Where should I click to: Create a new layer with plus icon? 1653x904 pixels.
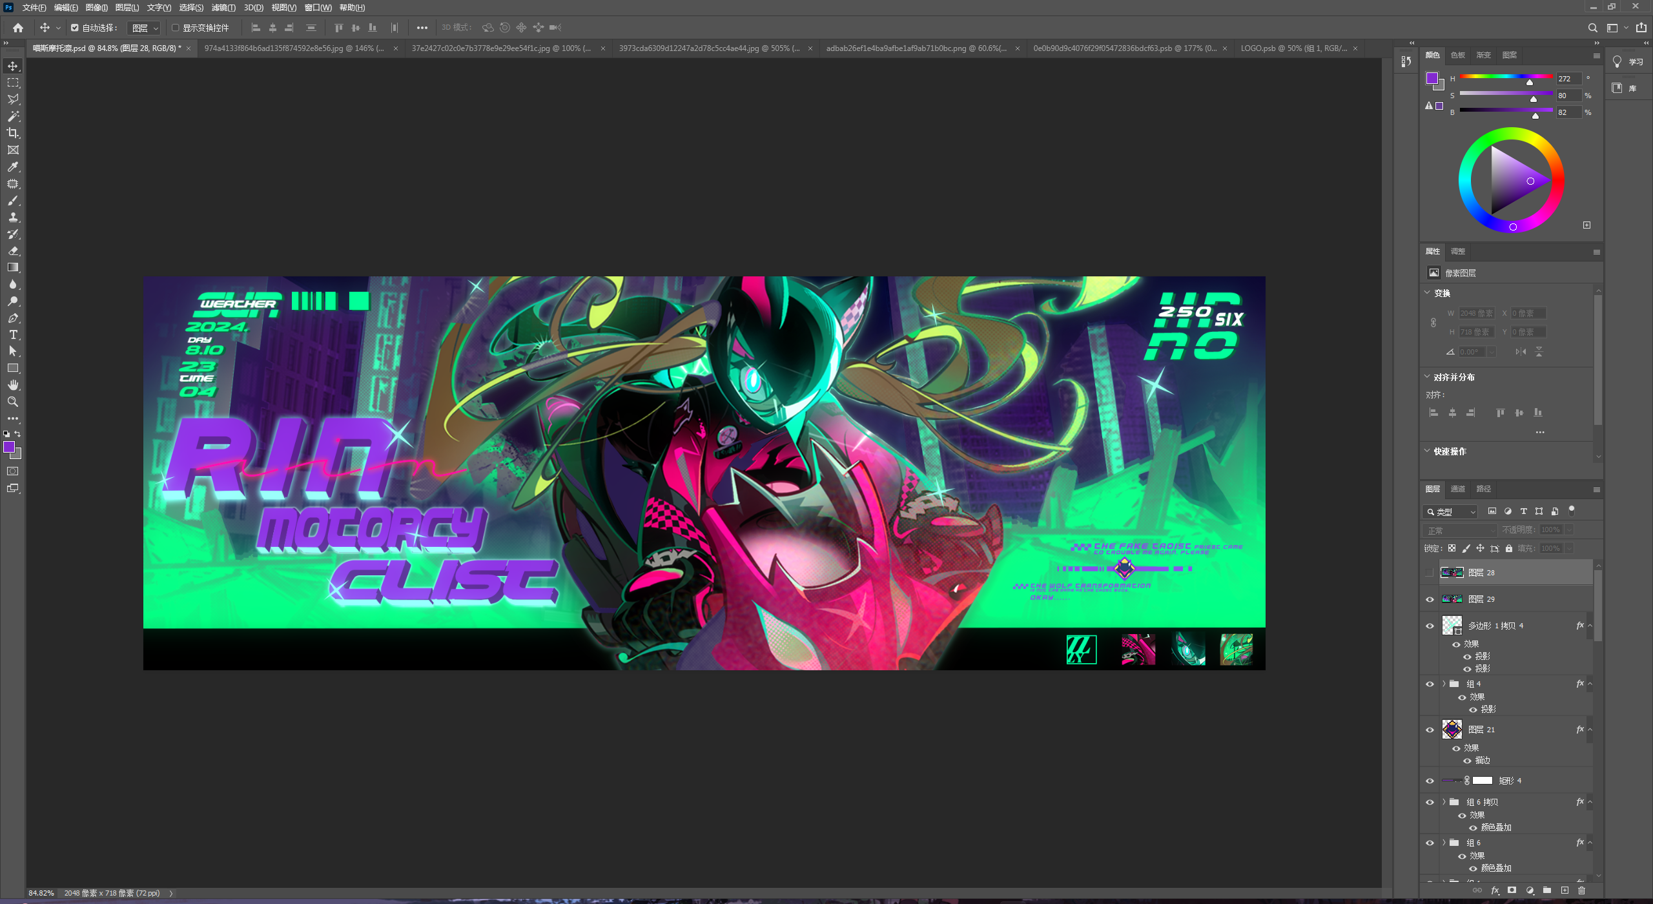(x=1565, y=890)
